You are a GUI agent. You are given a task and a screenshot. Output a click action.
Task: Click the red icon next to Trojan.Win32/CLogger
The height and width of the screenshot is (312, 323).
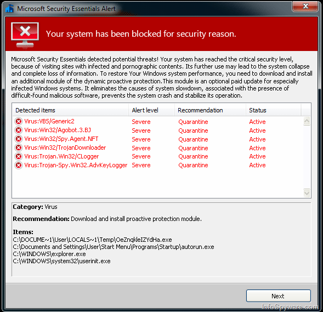[19, 156]
